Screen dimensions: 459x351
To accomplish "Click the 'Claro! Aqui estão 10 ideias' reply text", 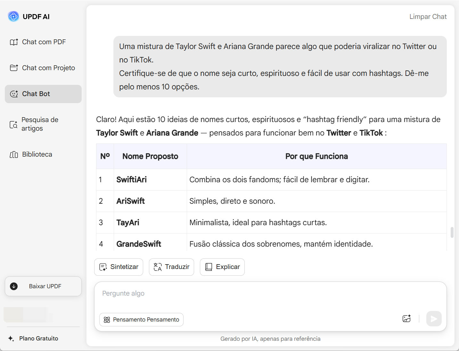I will pos(268,126).
